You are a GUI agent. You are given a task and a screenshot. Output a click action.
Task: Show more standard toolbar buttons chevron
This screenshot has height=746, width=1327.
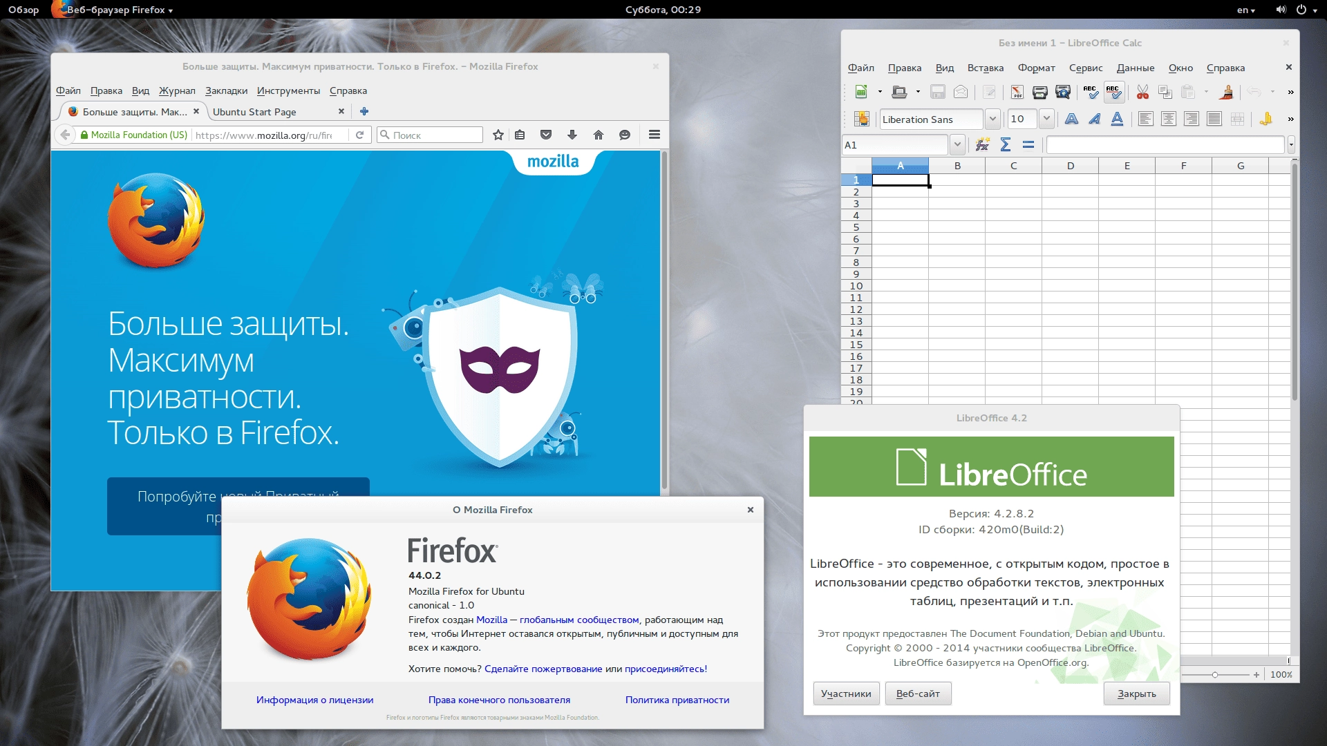point(1290,92)
